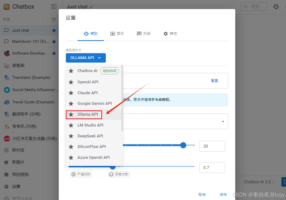Choose Google Gemini API provider

click(x=93, y=103)
